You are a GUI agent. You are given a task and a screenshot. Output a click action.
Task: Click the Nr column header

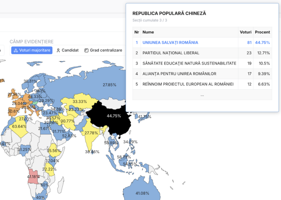137,32
